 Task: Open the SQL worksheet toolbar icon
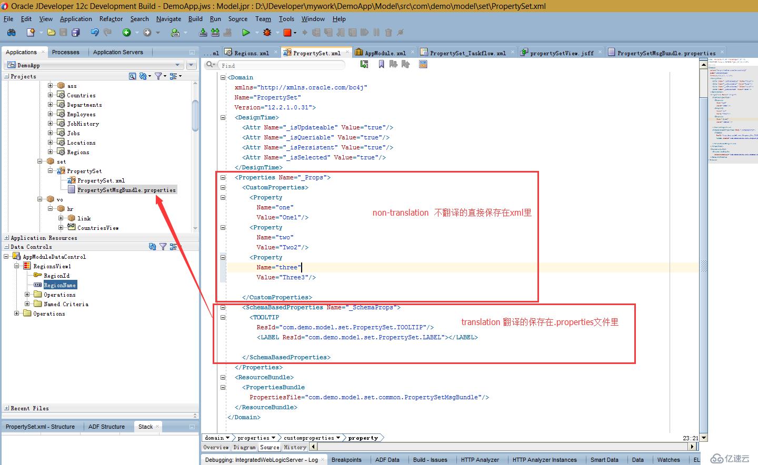[x=175, y=33]
